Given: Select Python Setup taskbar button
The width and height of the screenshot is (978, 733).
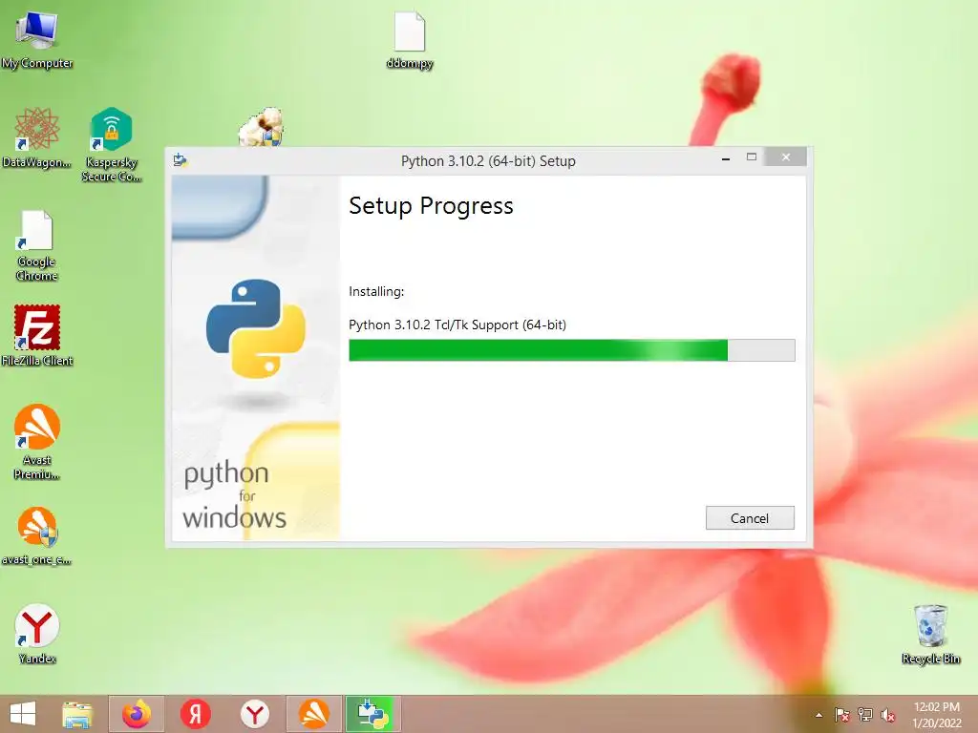Looking at the screenshot, I should coord(373,714).
